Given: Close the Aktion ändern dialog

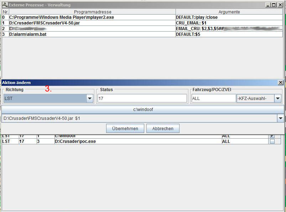Looking at the screenshot, I should (281, 83).
